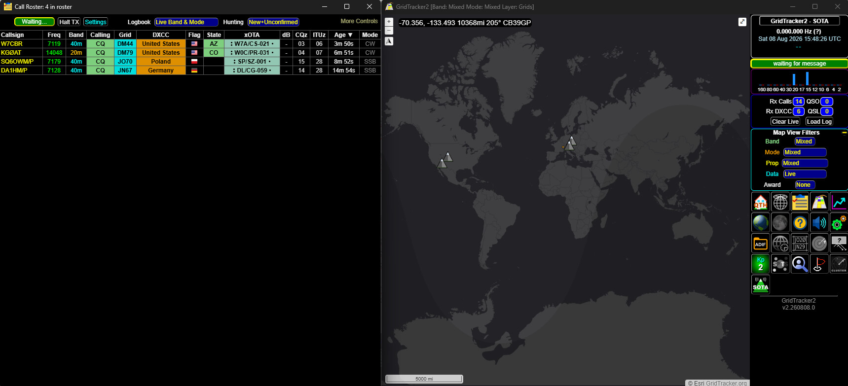Click the waiting for message status bar

coord(799,64)
